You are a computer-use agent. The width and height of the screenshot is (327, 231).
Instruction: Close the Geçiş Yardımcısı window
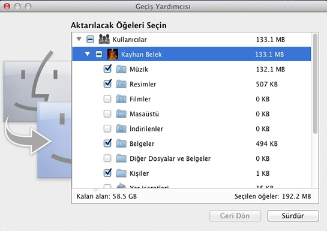[7, 7]
